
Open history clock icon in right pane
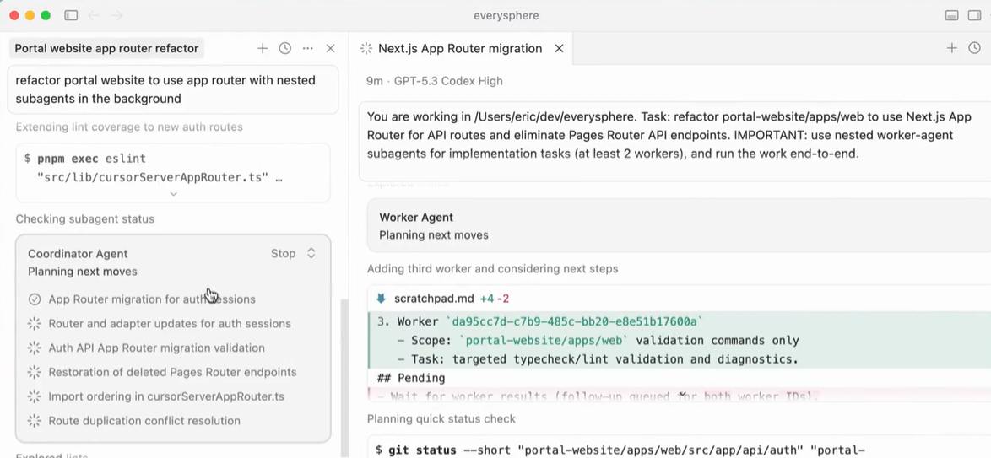click(x=975, y=48)
